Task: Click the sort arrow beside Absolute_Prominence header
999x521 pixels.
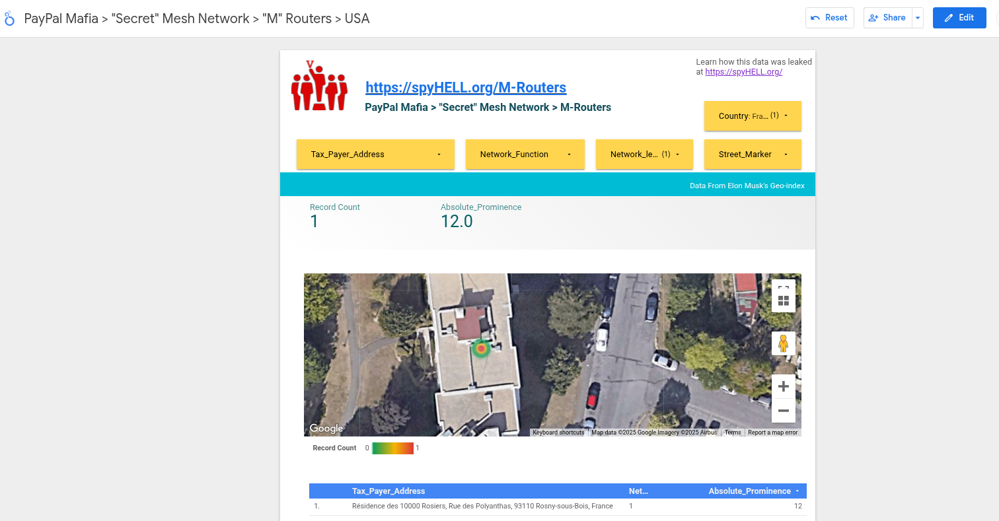Action: coord(797,491)
